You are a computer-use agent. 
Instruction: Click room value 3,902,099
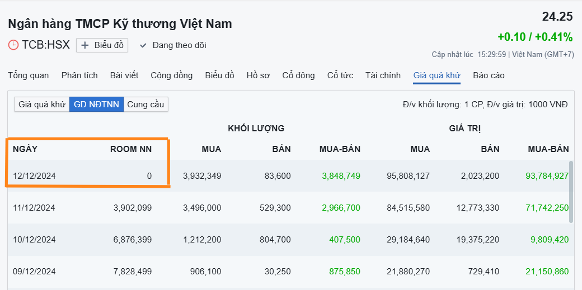click(133, 208)
